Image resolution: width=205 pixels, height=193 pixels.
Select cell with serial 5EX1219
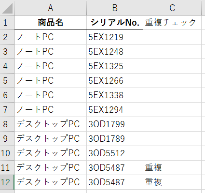click(115, 37)
